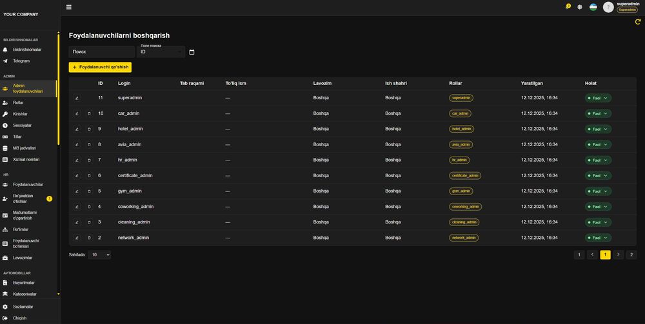Delete the hr_admin user
Screen dimensions: 645x324
[89, 160]
